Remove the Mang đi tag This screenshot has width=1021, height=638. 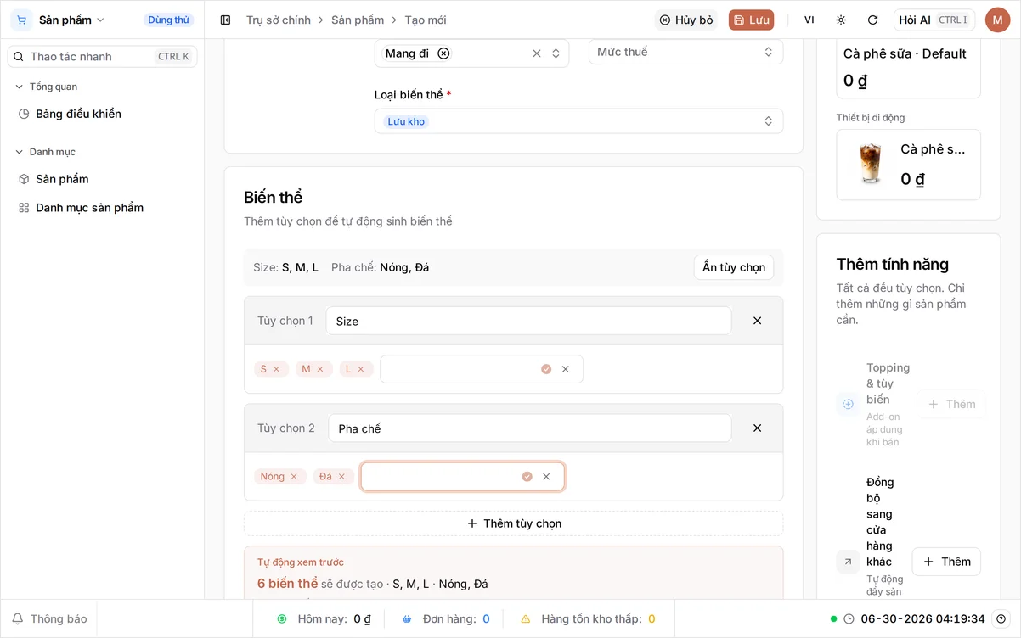click(x=443, y=53)
